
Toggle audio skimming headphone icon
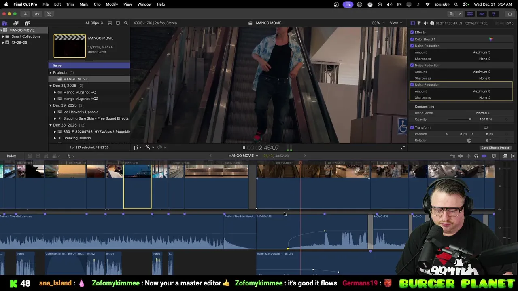[476, 156]
